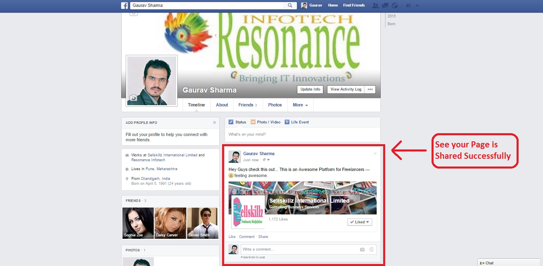Open Sophia Zoe friend thumbnail
Viewport: 543px width, 266px height.
[x=138, y=223]
